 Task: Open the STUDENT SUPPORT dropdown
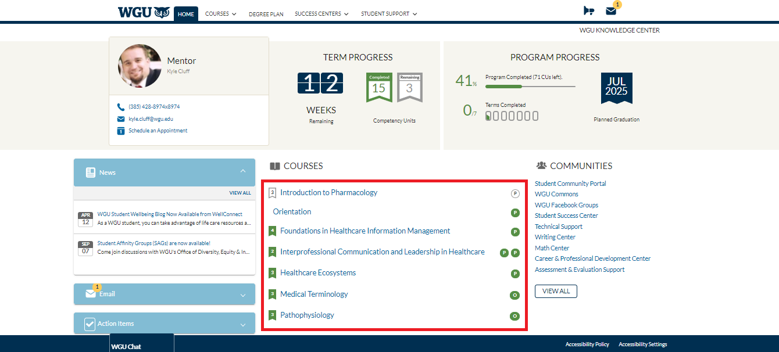click(389, 14)
